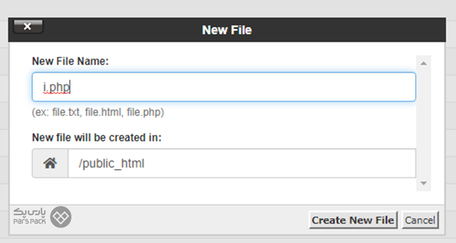Click the home directory icon
The image size is (456, 243).
50,163
